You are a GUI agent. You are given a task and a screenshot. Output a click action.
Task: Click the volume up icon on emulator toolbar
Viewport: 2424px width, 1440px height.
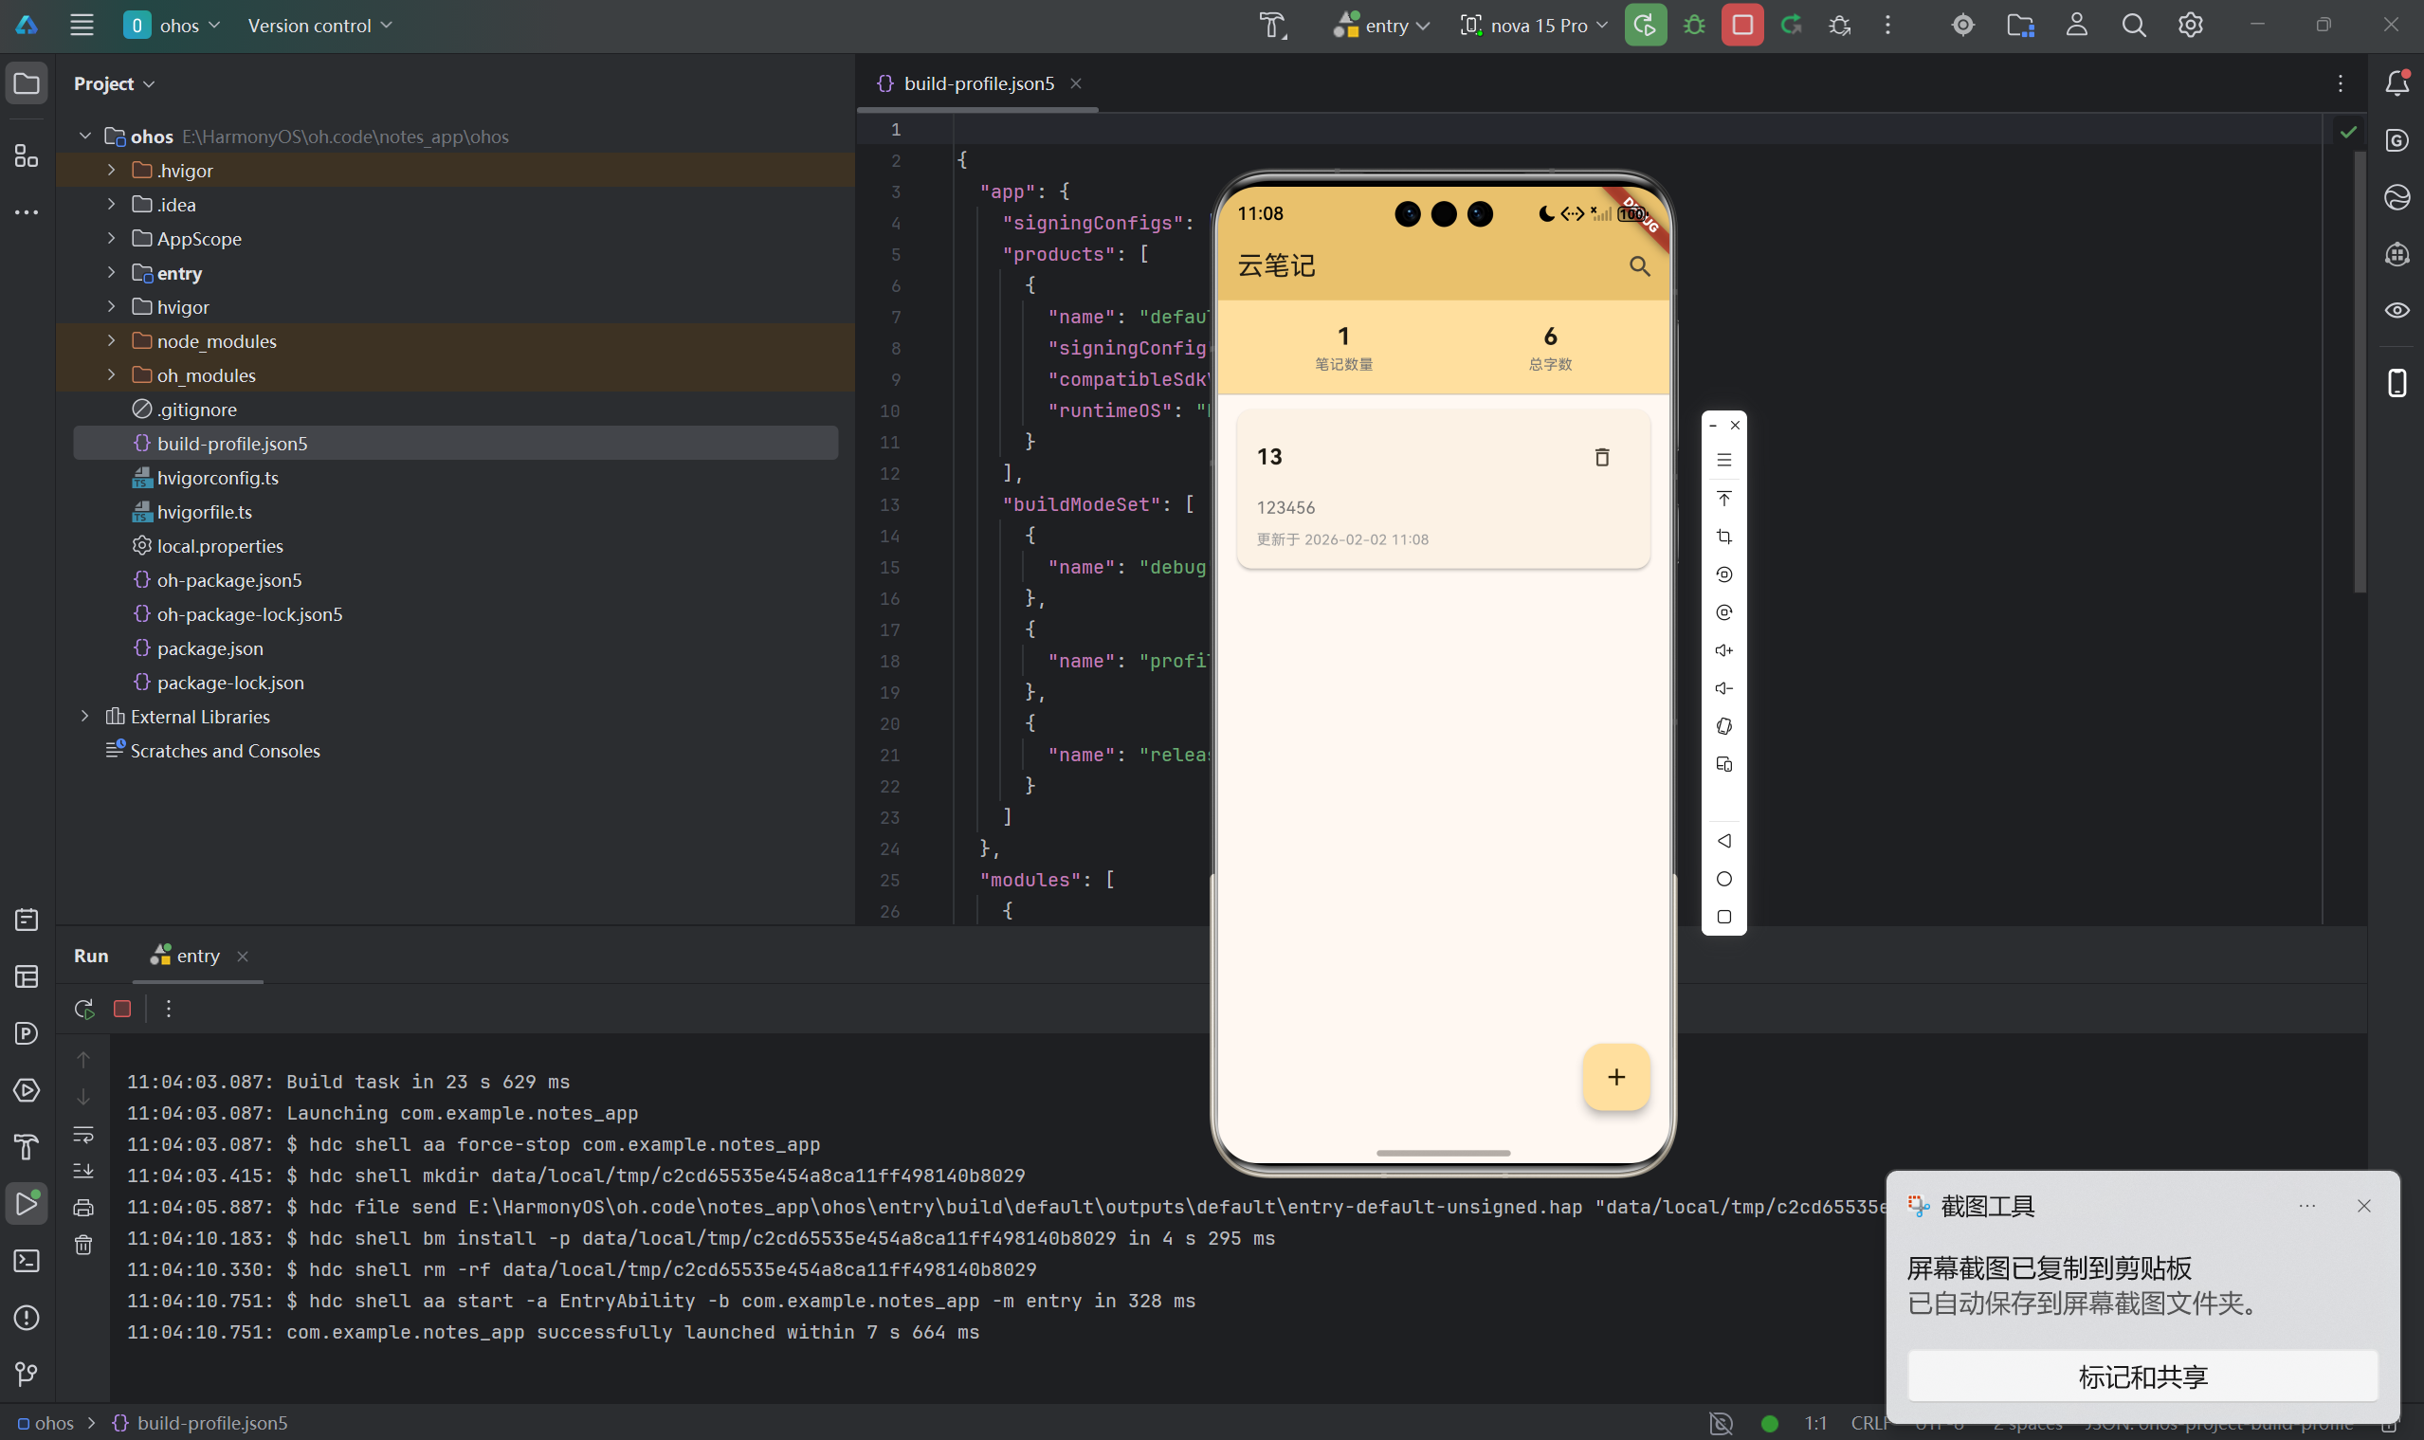(1723, 650)
